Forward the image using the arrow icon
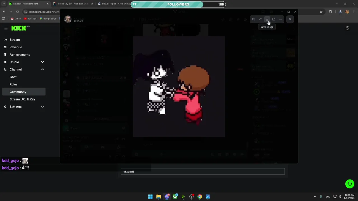This screenshot has width=358, height=201. click(x=260, y=19)
